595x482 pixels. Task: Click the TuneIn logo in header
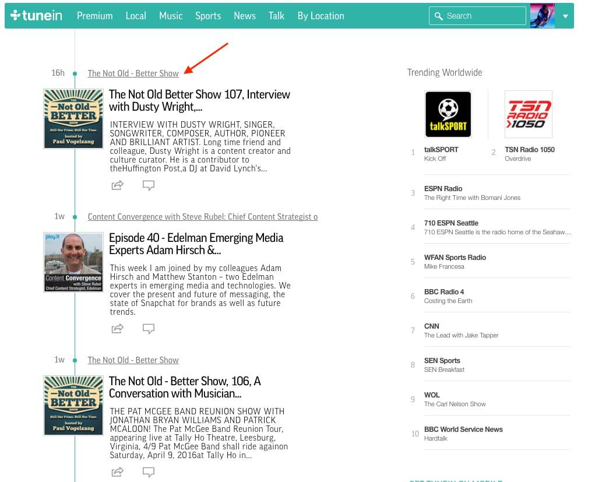coord(36,16)
